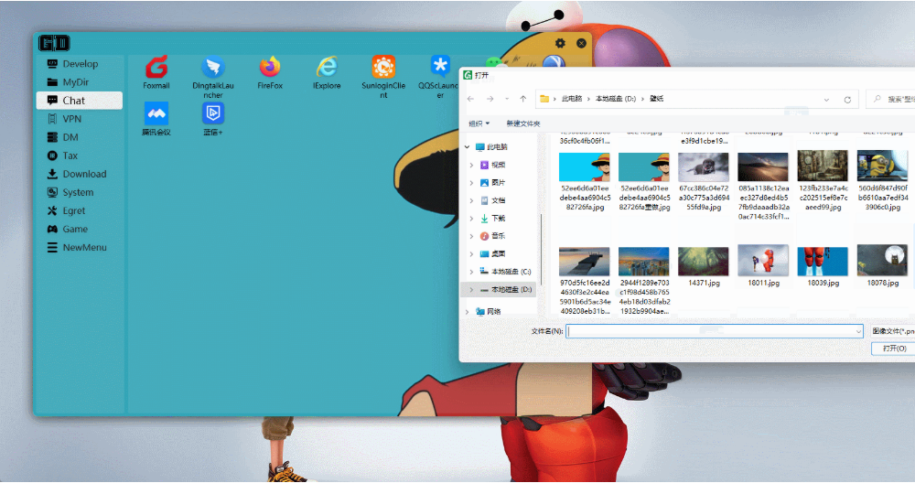Open the file name history dropdown arrow
915x483 pixels.
[x=858, y=331]
